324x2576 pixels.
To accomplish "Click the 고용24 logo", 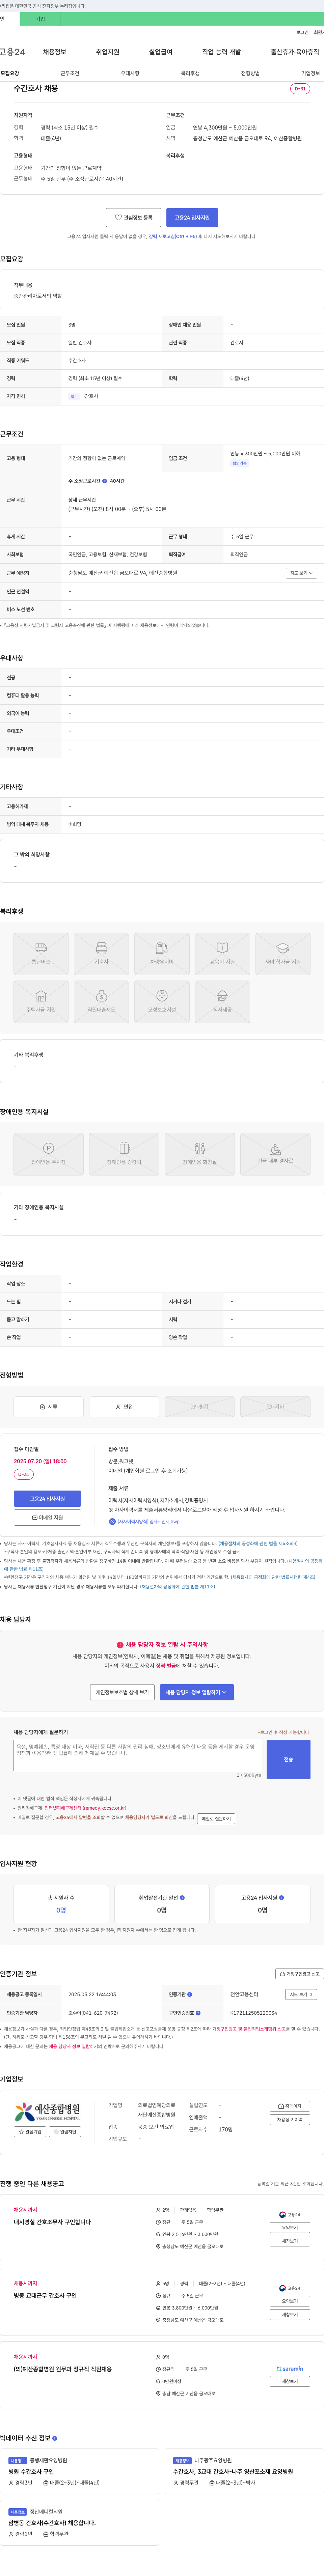I will coord(12,52).
